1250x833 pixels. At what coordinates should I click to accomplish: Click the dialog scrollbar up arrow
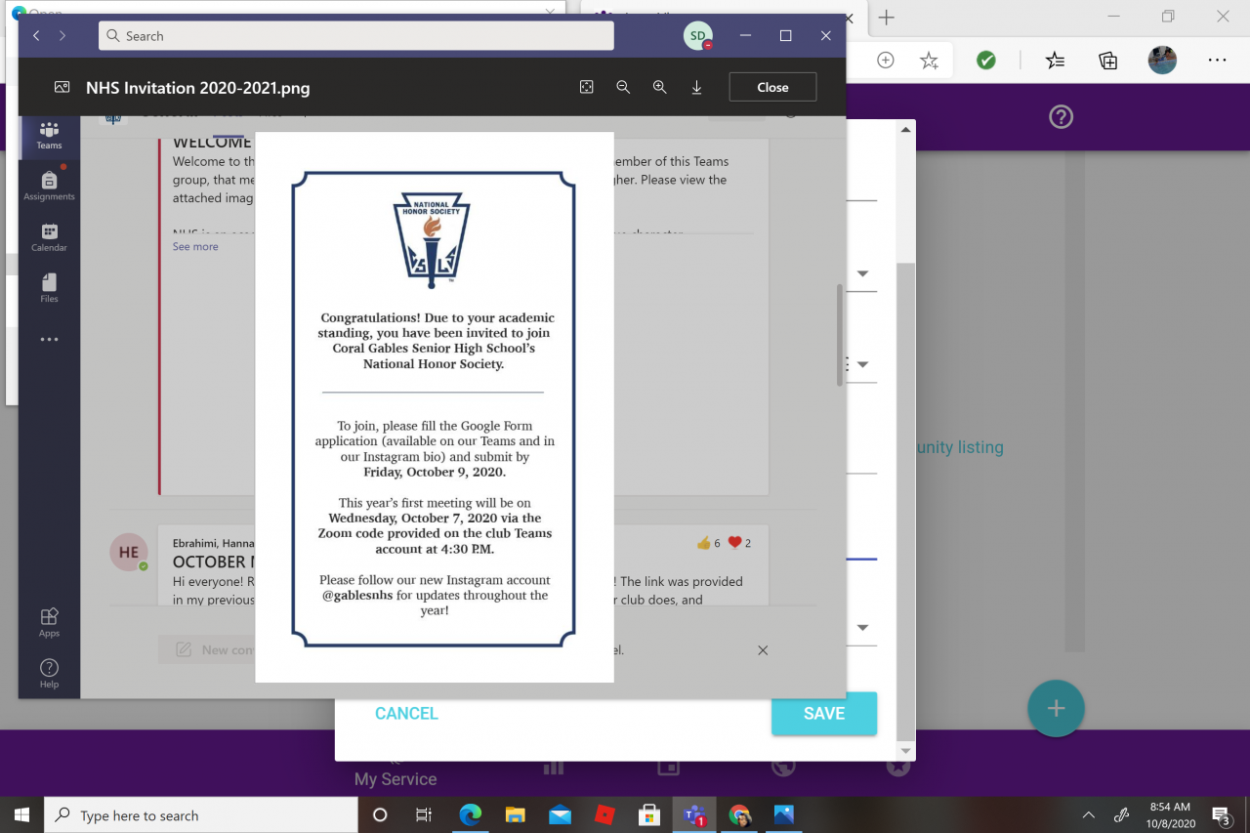pos(906,130)
